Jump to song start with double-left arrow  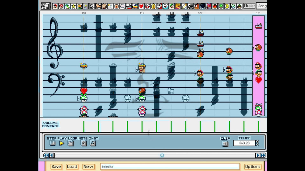(x=46, y=155)
